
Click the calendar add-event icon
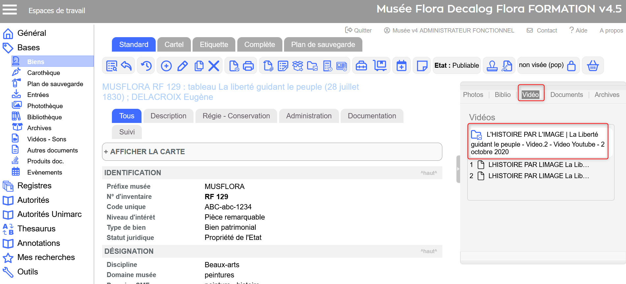(x=401, y=66)
